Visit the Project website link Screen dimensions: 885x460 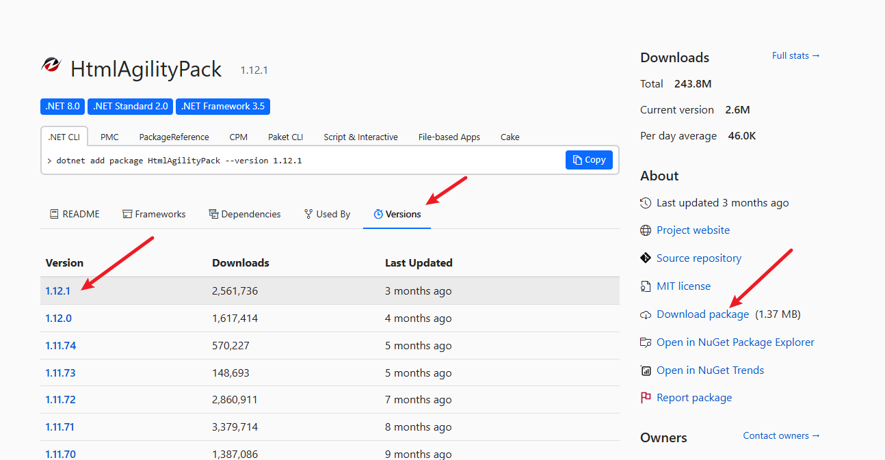[x=693, y=230]
